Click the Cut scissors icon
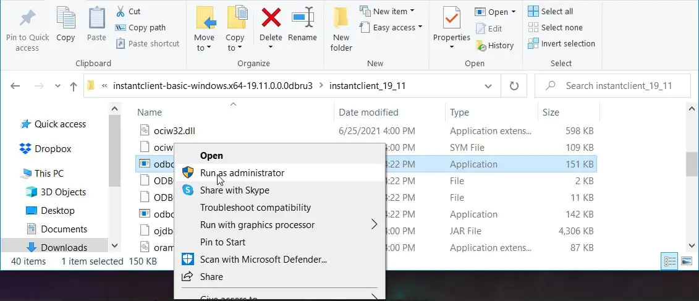Viewport: 699px width, 301px height. (121, 11)
